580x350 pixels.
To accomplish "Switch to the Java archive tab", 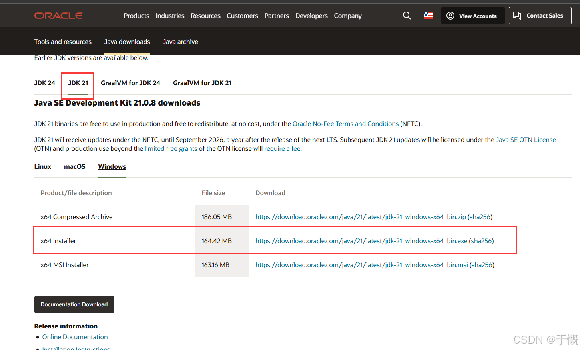I will (180, 42).
